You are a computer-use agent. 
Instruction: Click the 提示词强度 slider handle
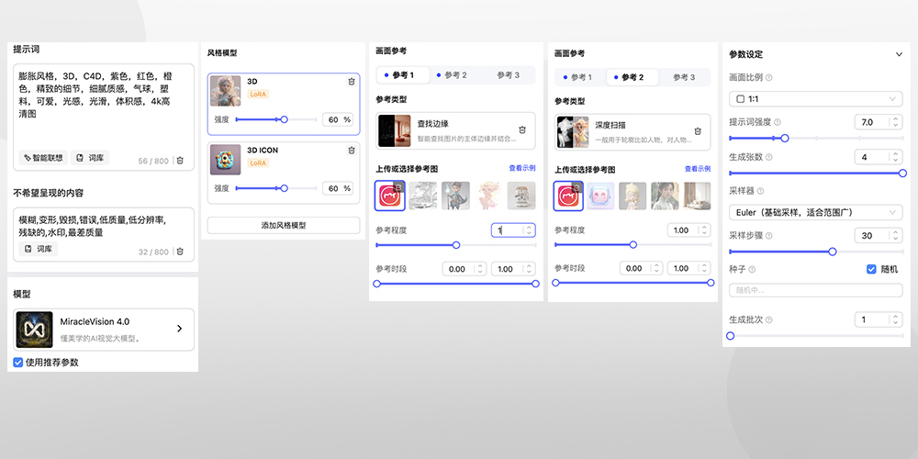785,139
